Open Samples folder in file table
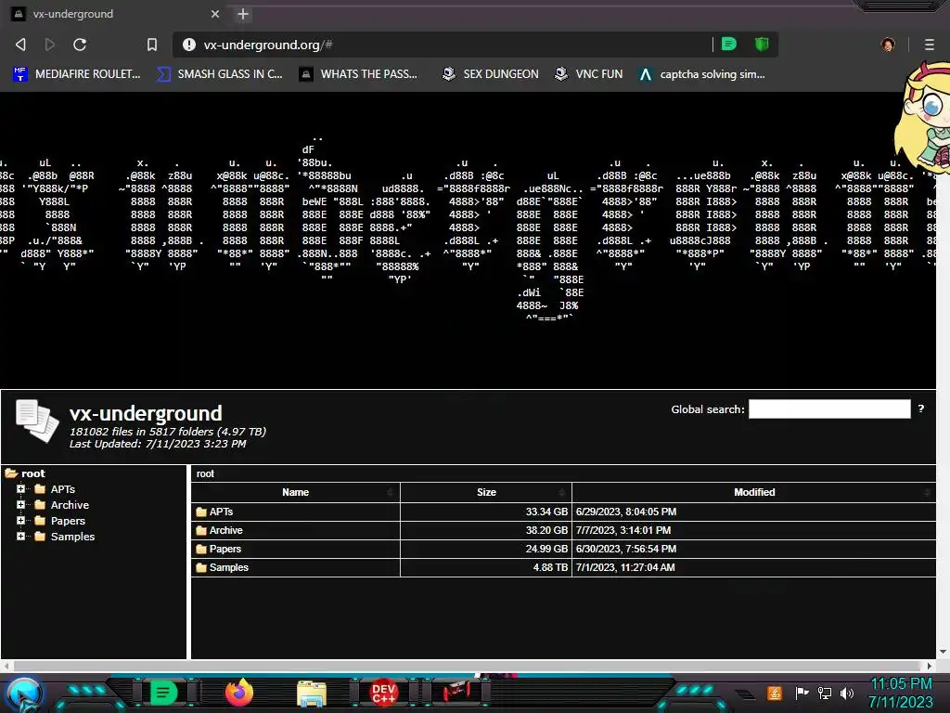This screenshot has height=713, width=950. tap(228, 567)
